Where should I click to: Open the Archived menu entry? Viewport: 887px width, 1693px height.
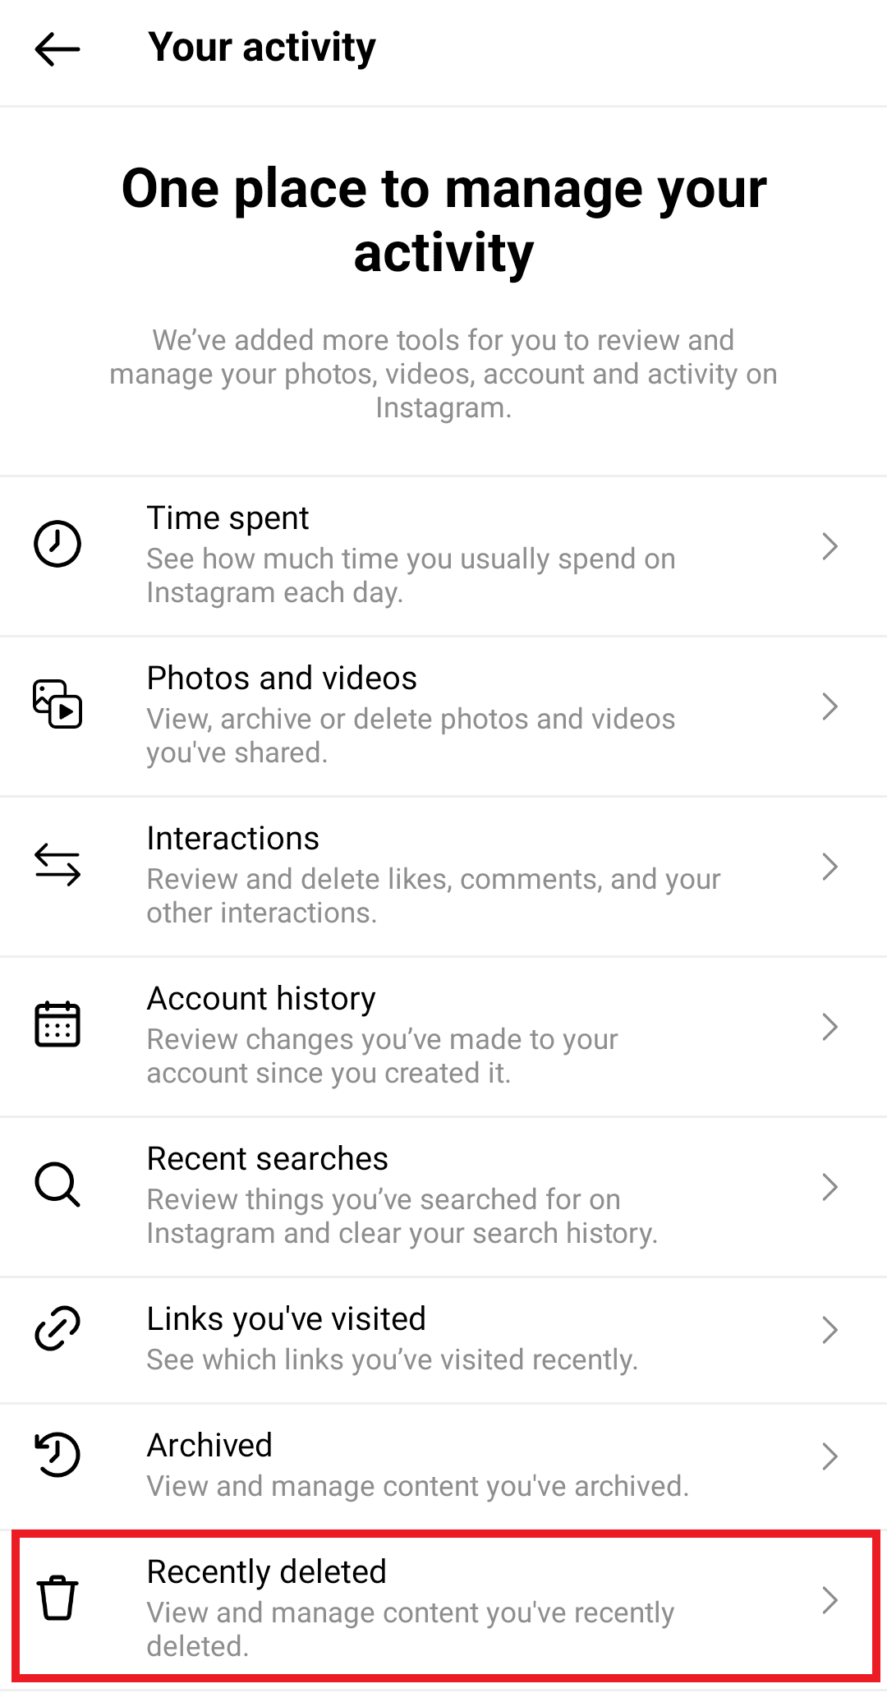(x=443, y=1466)
